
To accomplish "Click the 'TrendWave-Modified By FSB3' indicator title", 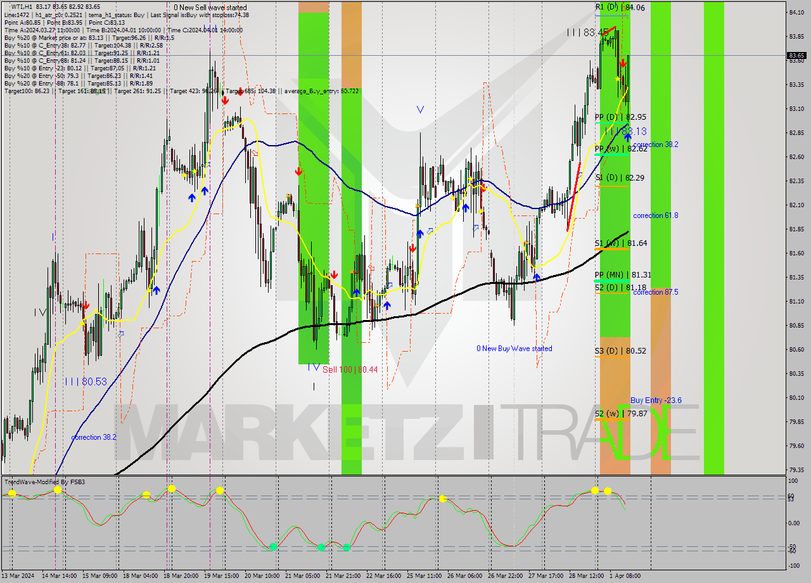I will [45, 482].
